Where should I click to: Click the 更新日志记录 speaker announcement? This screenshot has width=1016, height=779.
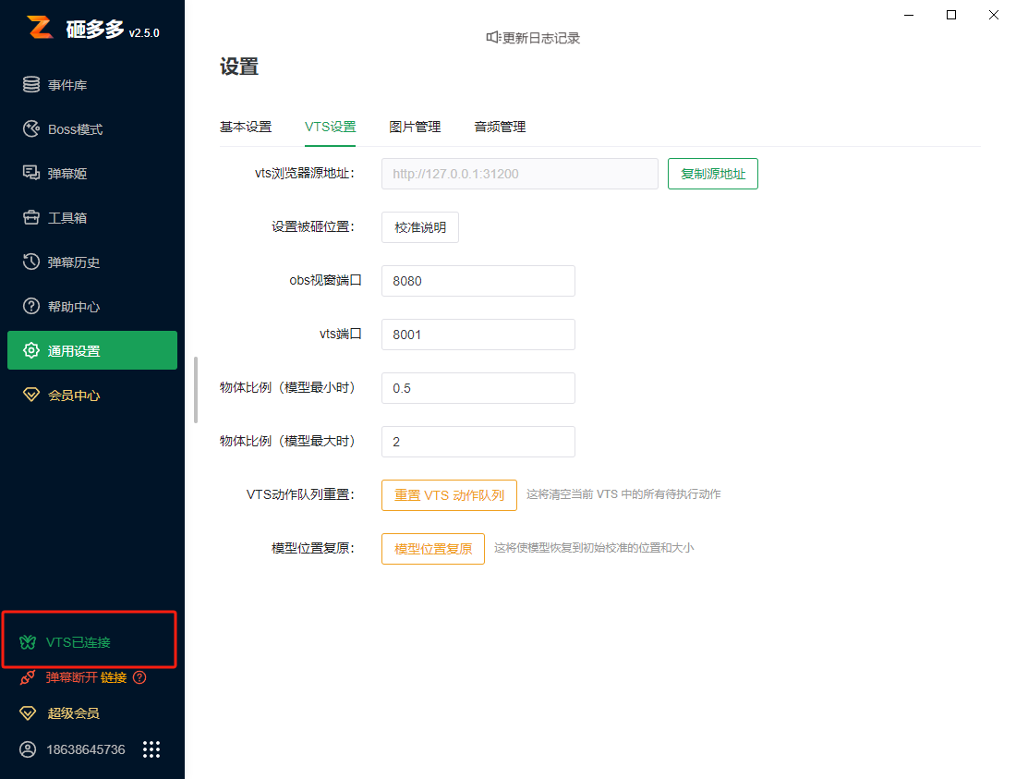tap(533, 38)
